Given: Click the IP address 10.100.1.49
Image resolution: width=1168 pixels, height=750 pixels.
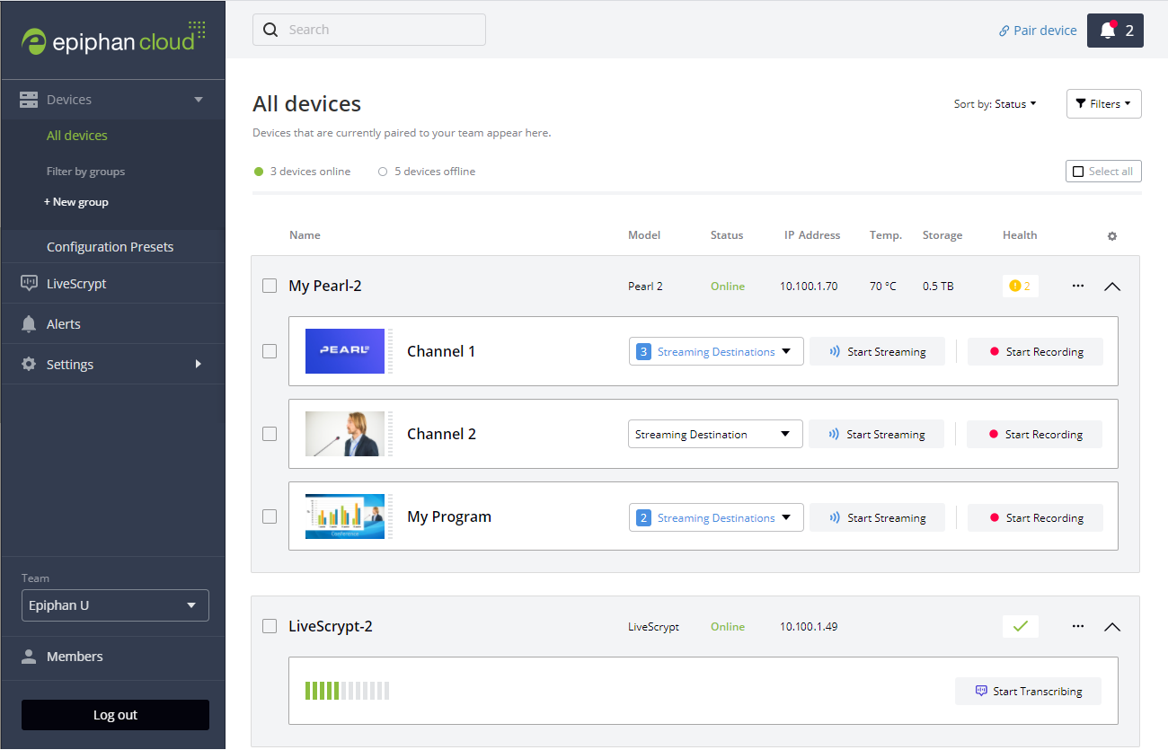Looking at the screenshot, I should tap(809, 627).
